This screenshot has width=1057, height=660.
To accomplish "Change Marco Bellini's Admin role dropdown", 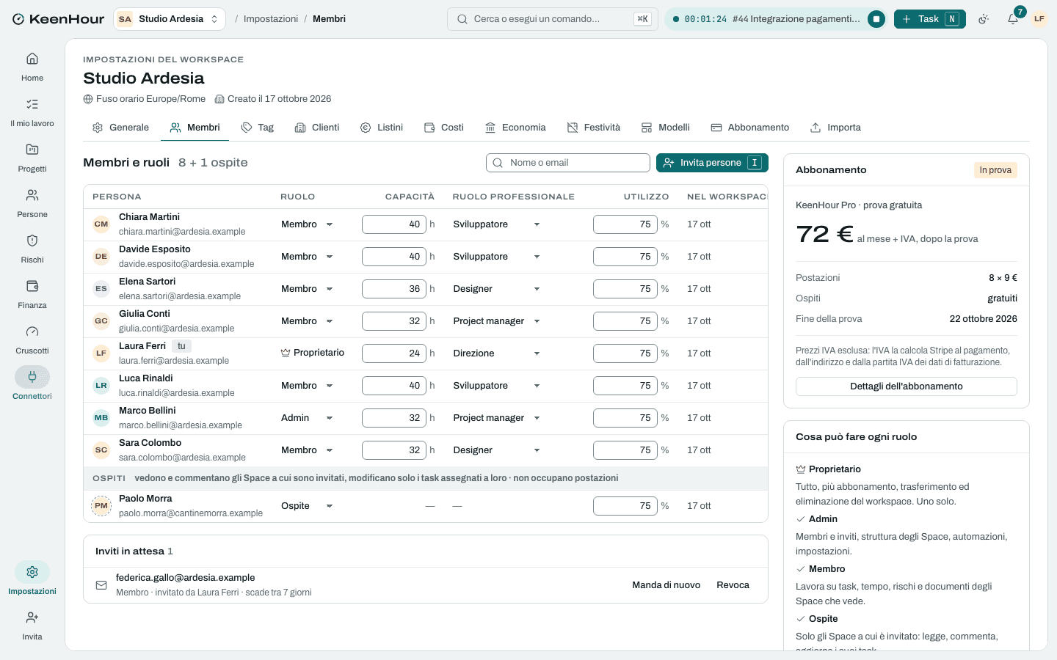I will (307, 418).
